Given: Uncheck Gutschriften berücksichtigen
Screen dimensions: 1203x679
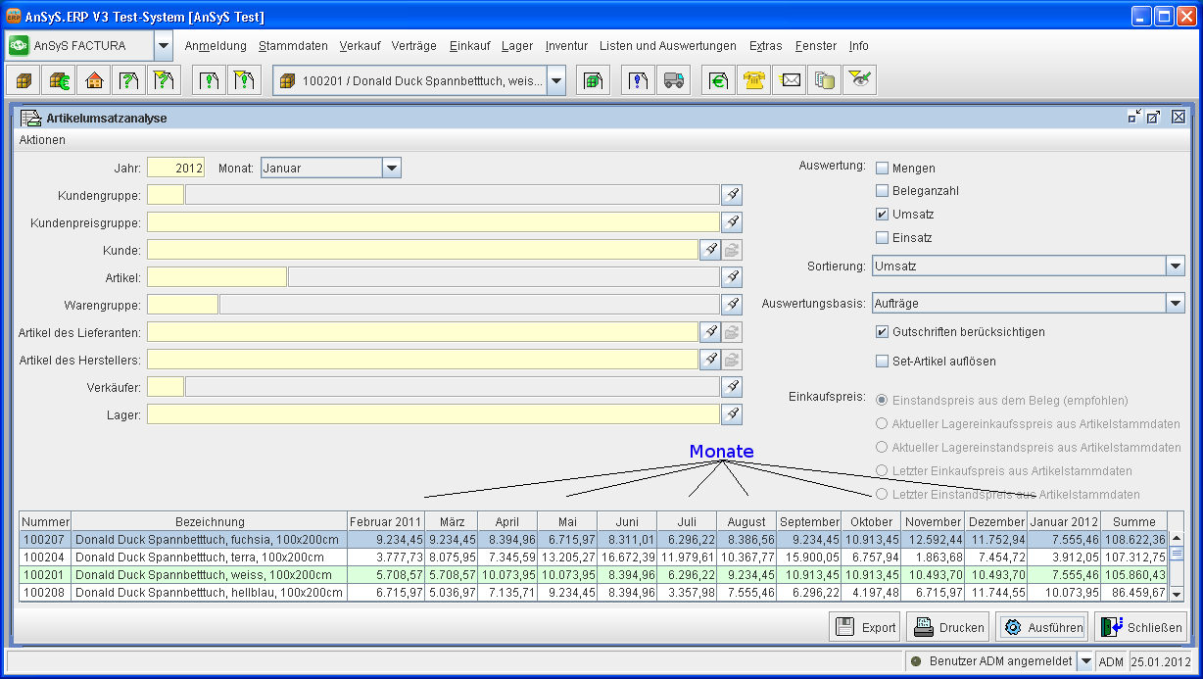Looking at the screenshot, I should click(882, 332).
